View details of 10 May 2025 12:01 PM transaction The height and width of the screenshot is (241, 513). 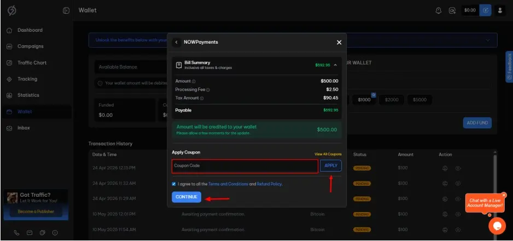pos(458,214)
